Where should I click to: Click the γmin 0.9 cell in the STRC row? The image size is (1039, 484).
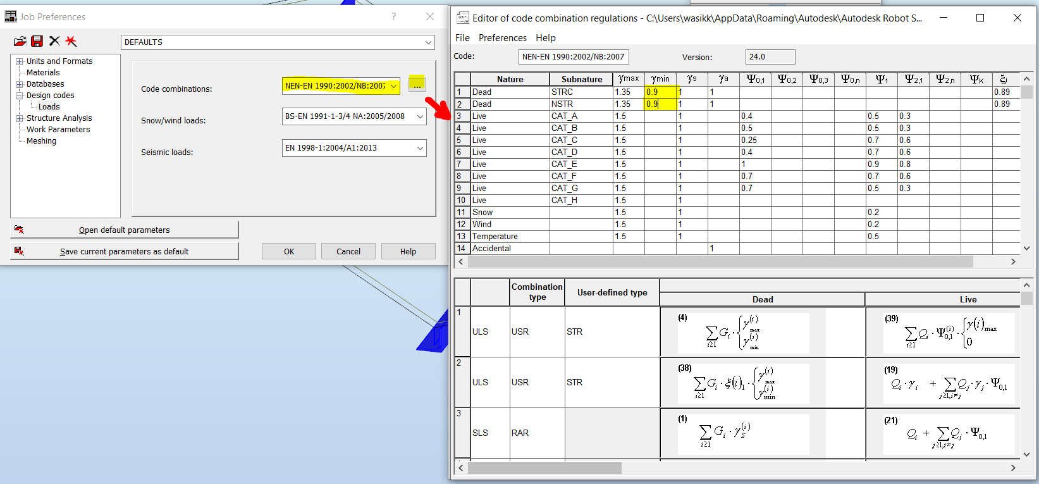(x=660, y=92)
